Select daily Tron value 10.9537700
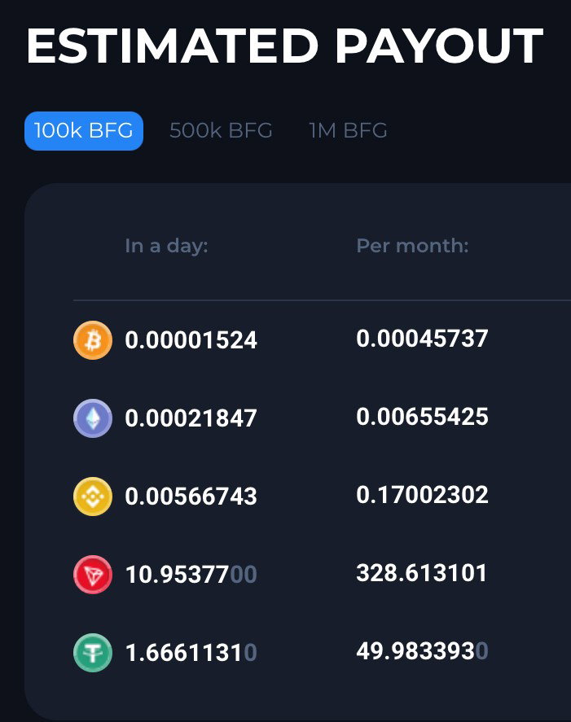This screenshot has height=722, width=571. coord(191,575)
